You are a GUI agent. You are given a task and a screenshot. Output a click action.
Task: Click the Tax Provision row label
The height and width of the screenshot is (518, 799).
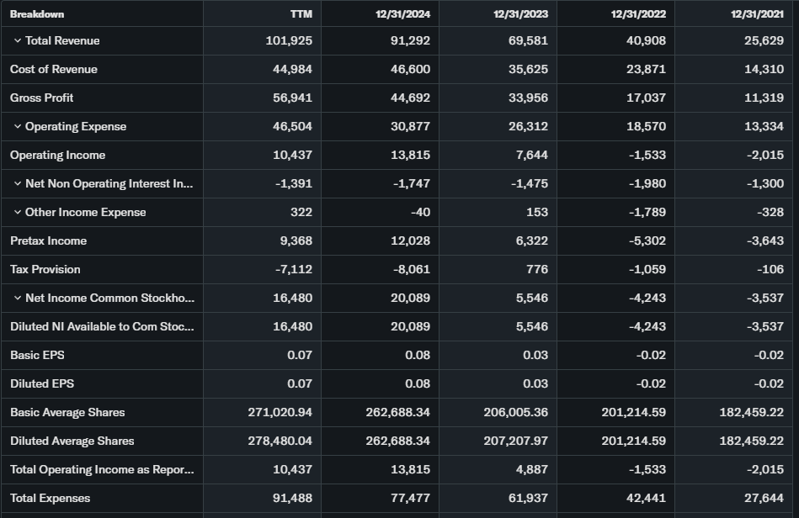tap(45, 270)
